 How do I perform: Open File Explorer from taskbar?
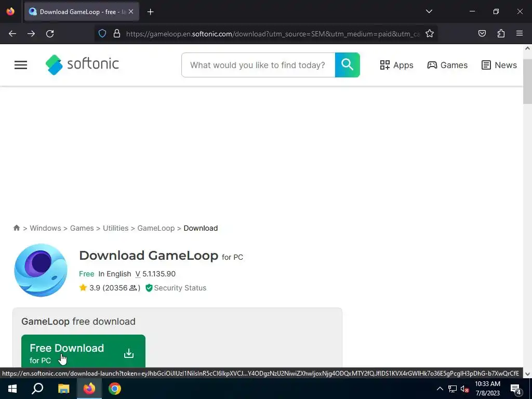[63, 389]
